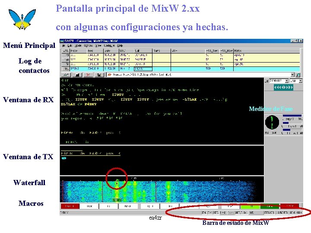This screenshot has width=311, height=233.
Task: Expand the callsign info bar dropdown arrow
Action: pyautogui.click(x=292, y=75)
